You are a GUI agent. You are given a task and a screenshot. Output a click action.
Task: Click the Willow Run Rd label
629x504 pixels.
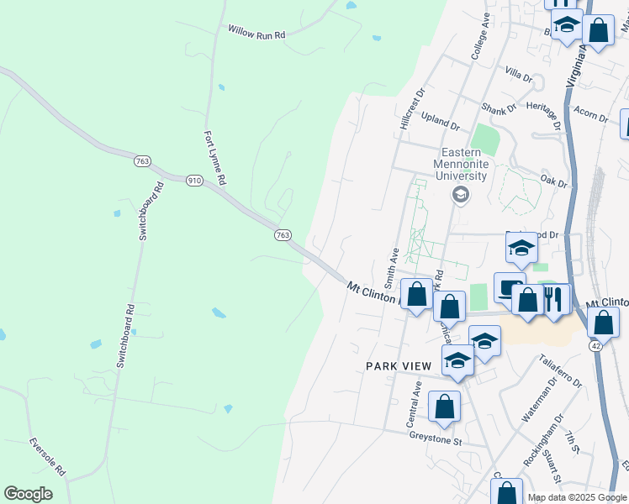[x=256, y=33]
